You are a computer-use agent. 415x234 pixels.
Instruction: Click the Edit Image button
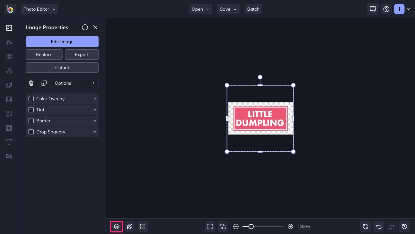coord(62,42)
